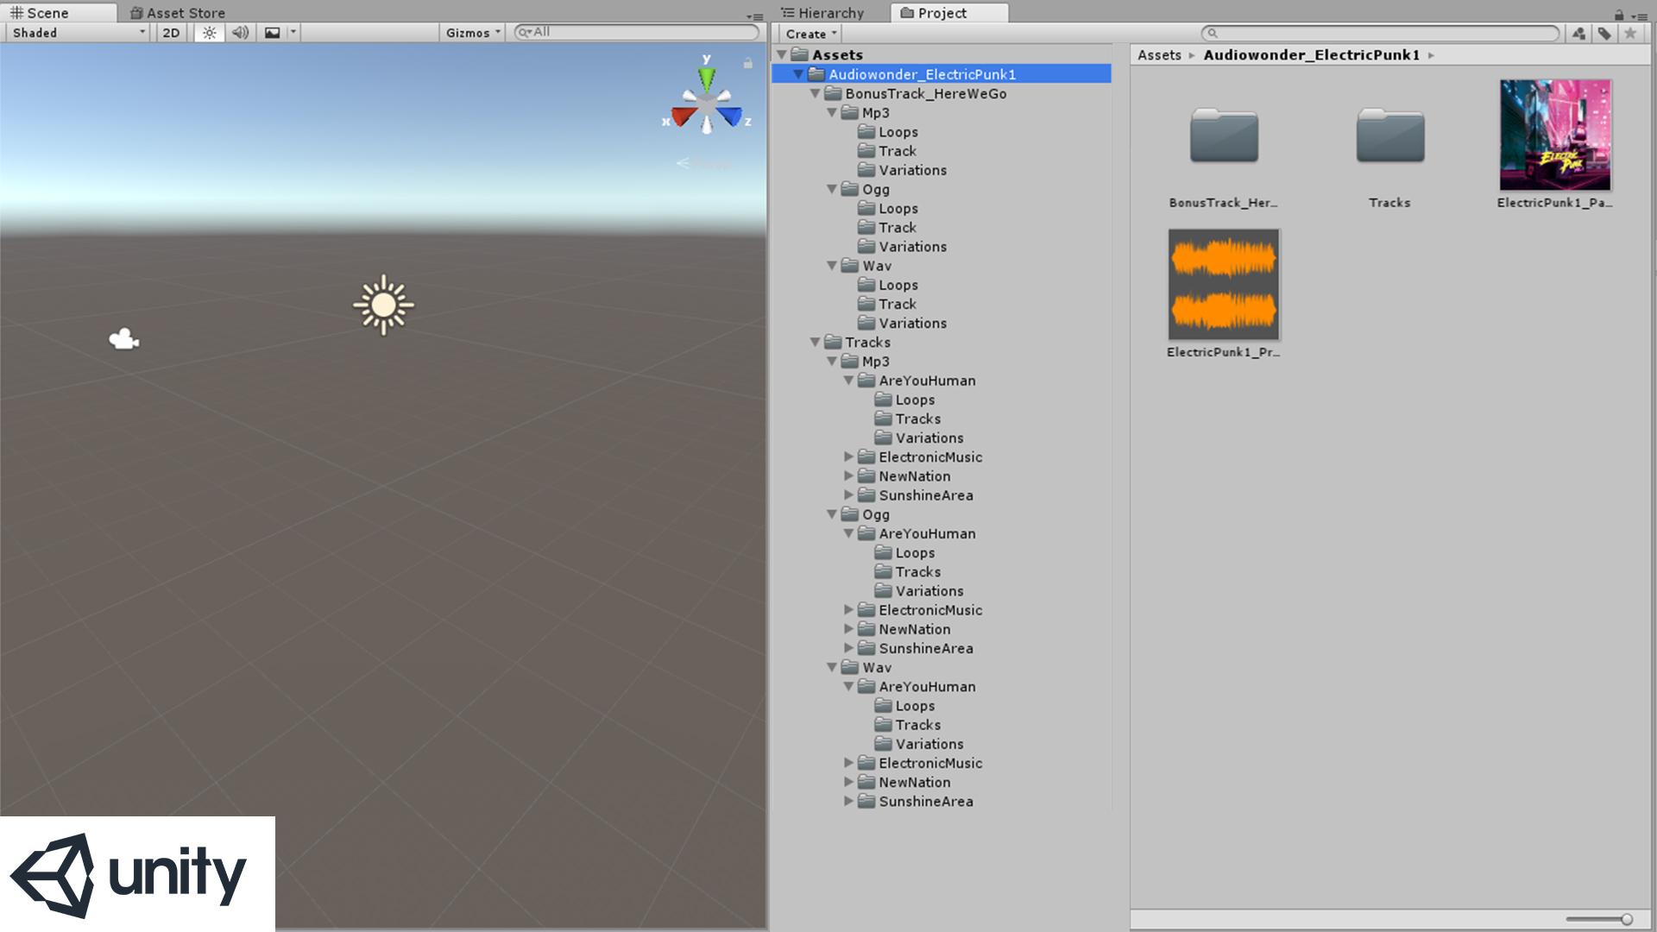Switch to the Hierarchy tab
The image size is (1657, 932).
pyautogui.click(x=822, y=13)
